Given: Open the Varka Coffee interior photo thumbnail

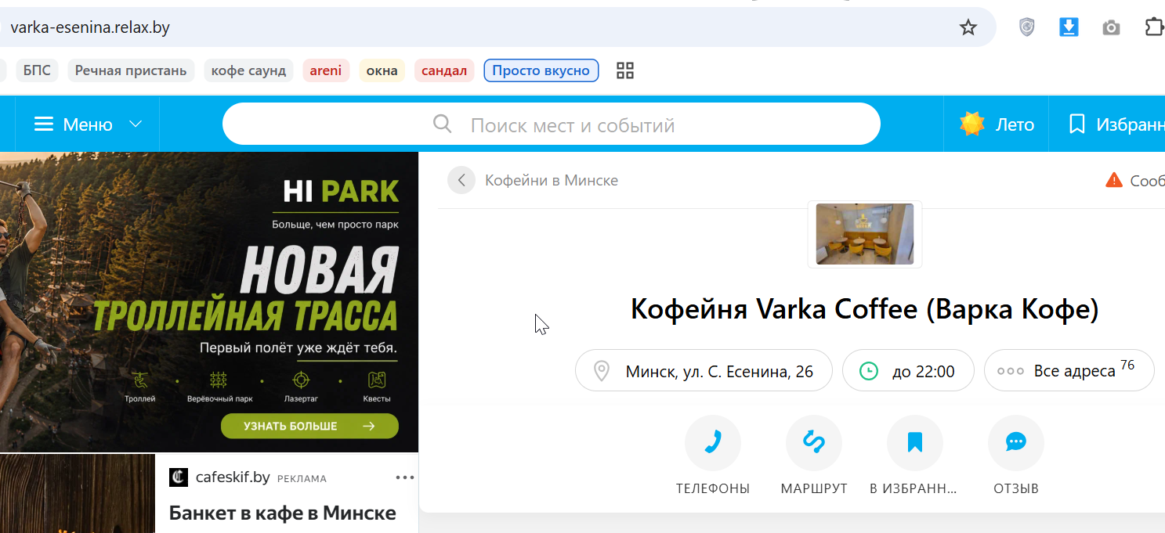Looking at the screenshot, I should [x=865, y=234].
